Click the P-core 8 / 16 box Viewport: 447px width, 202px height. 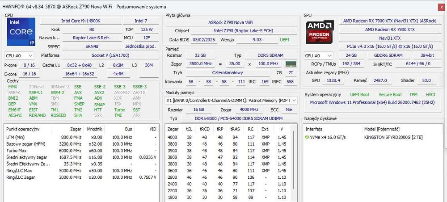[29, 65]
